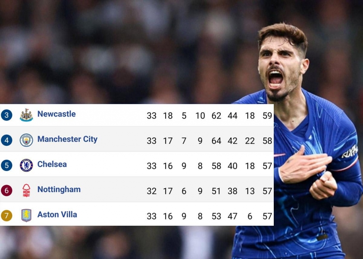Viewport: 363px width, 259px height.
Task: Select the position 5 blue badge
Action: [x=6, y=165]
